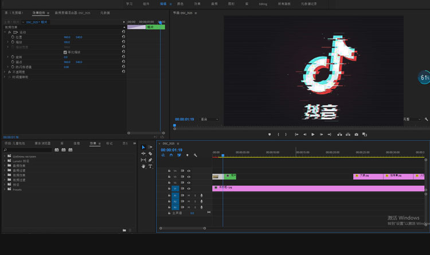
Task: Open the Effect Controls panel tab
Action: click(38, 13)
